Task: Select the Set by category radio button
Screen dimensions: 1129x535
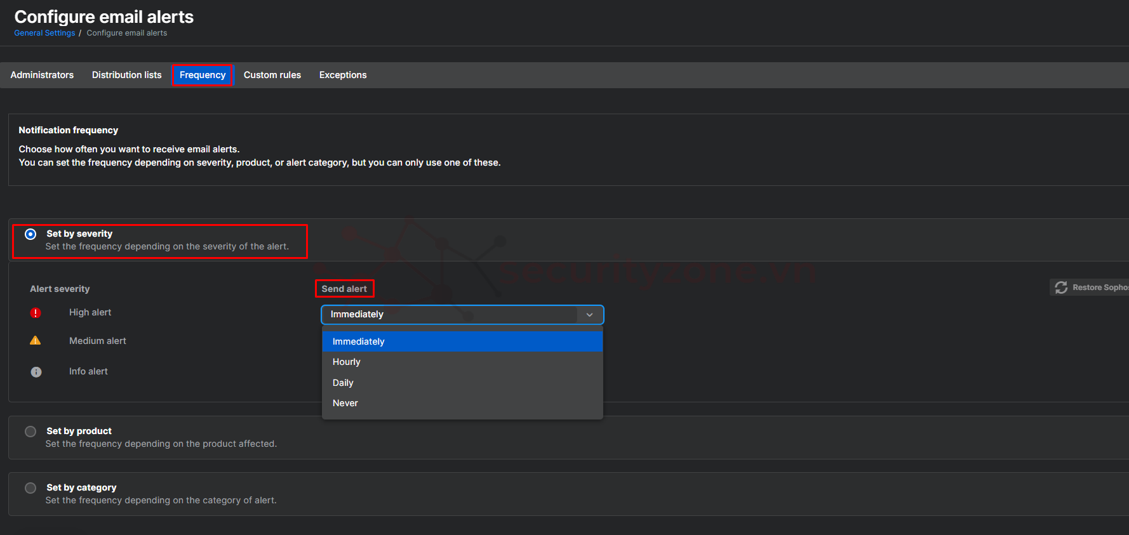Action: [x=30, y=488]
